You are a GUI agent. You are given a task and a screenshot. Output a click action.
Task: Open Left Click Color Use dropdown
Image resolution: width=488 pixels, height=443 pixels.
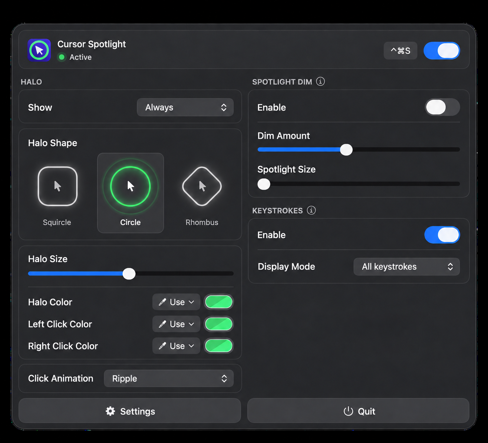pyautogui.click(x=176, y=324)
